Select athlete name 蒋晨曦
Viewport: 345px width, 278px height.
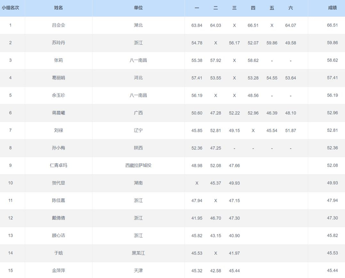(59, 113)
